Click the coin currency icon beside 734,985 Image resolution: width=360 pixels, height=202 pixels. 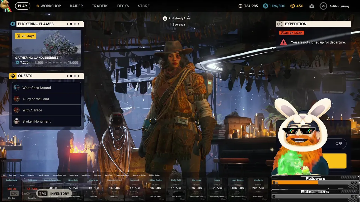(240, 6)
